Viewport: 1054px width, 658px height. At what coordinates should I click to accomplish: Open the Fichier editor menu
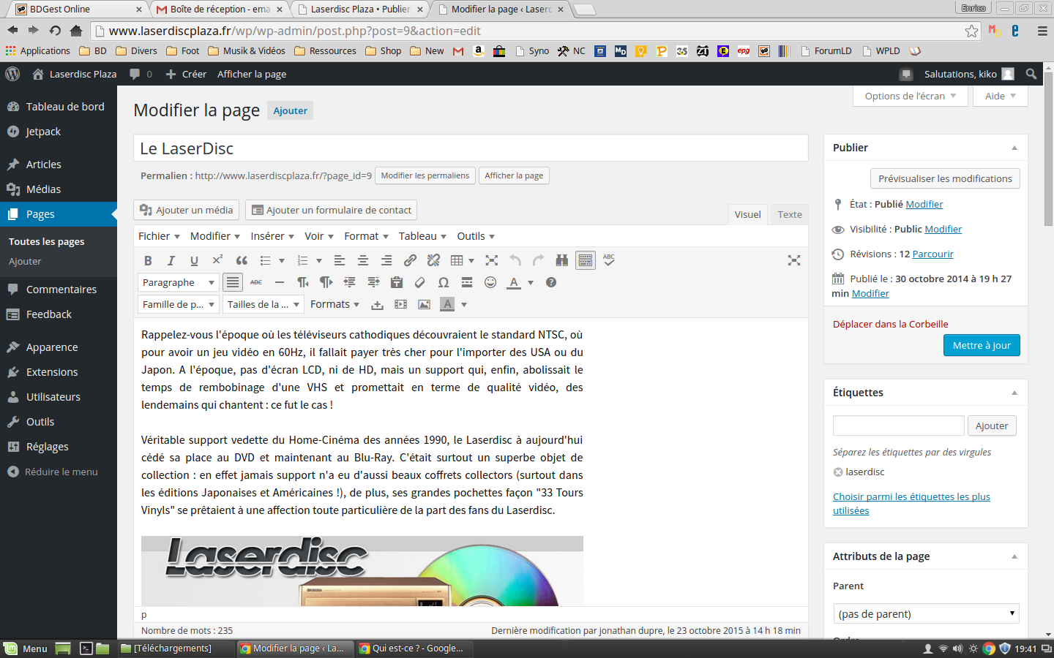(x=159, y=236)
